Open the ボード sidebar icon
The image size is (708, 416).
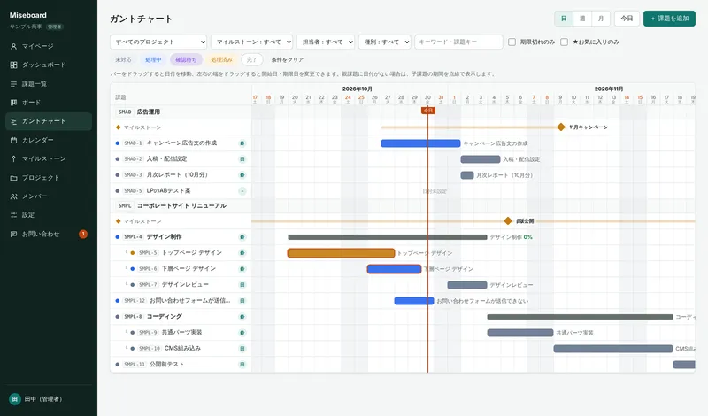(13, 103)
